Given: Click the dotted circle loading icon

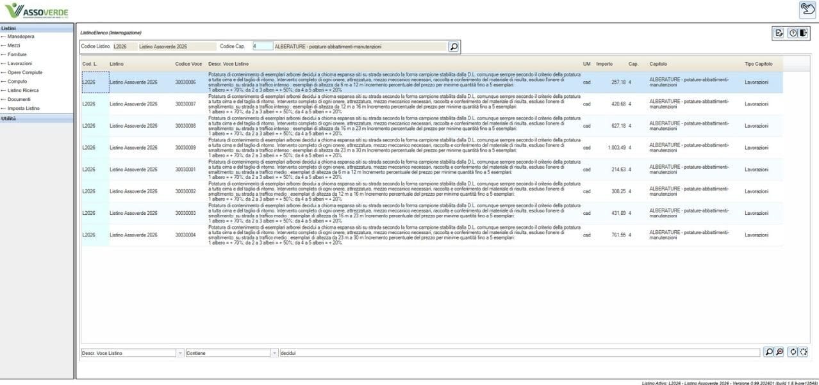Looking at the screenshot, I should [804, 352].
